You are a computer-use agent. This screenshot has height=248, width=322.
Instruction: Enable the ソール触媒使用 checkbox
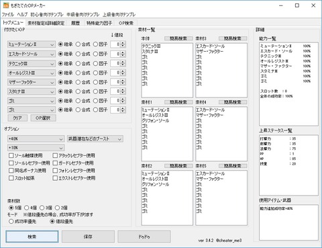click(25, 155)
